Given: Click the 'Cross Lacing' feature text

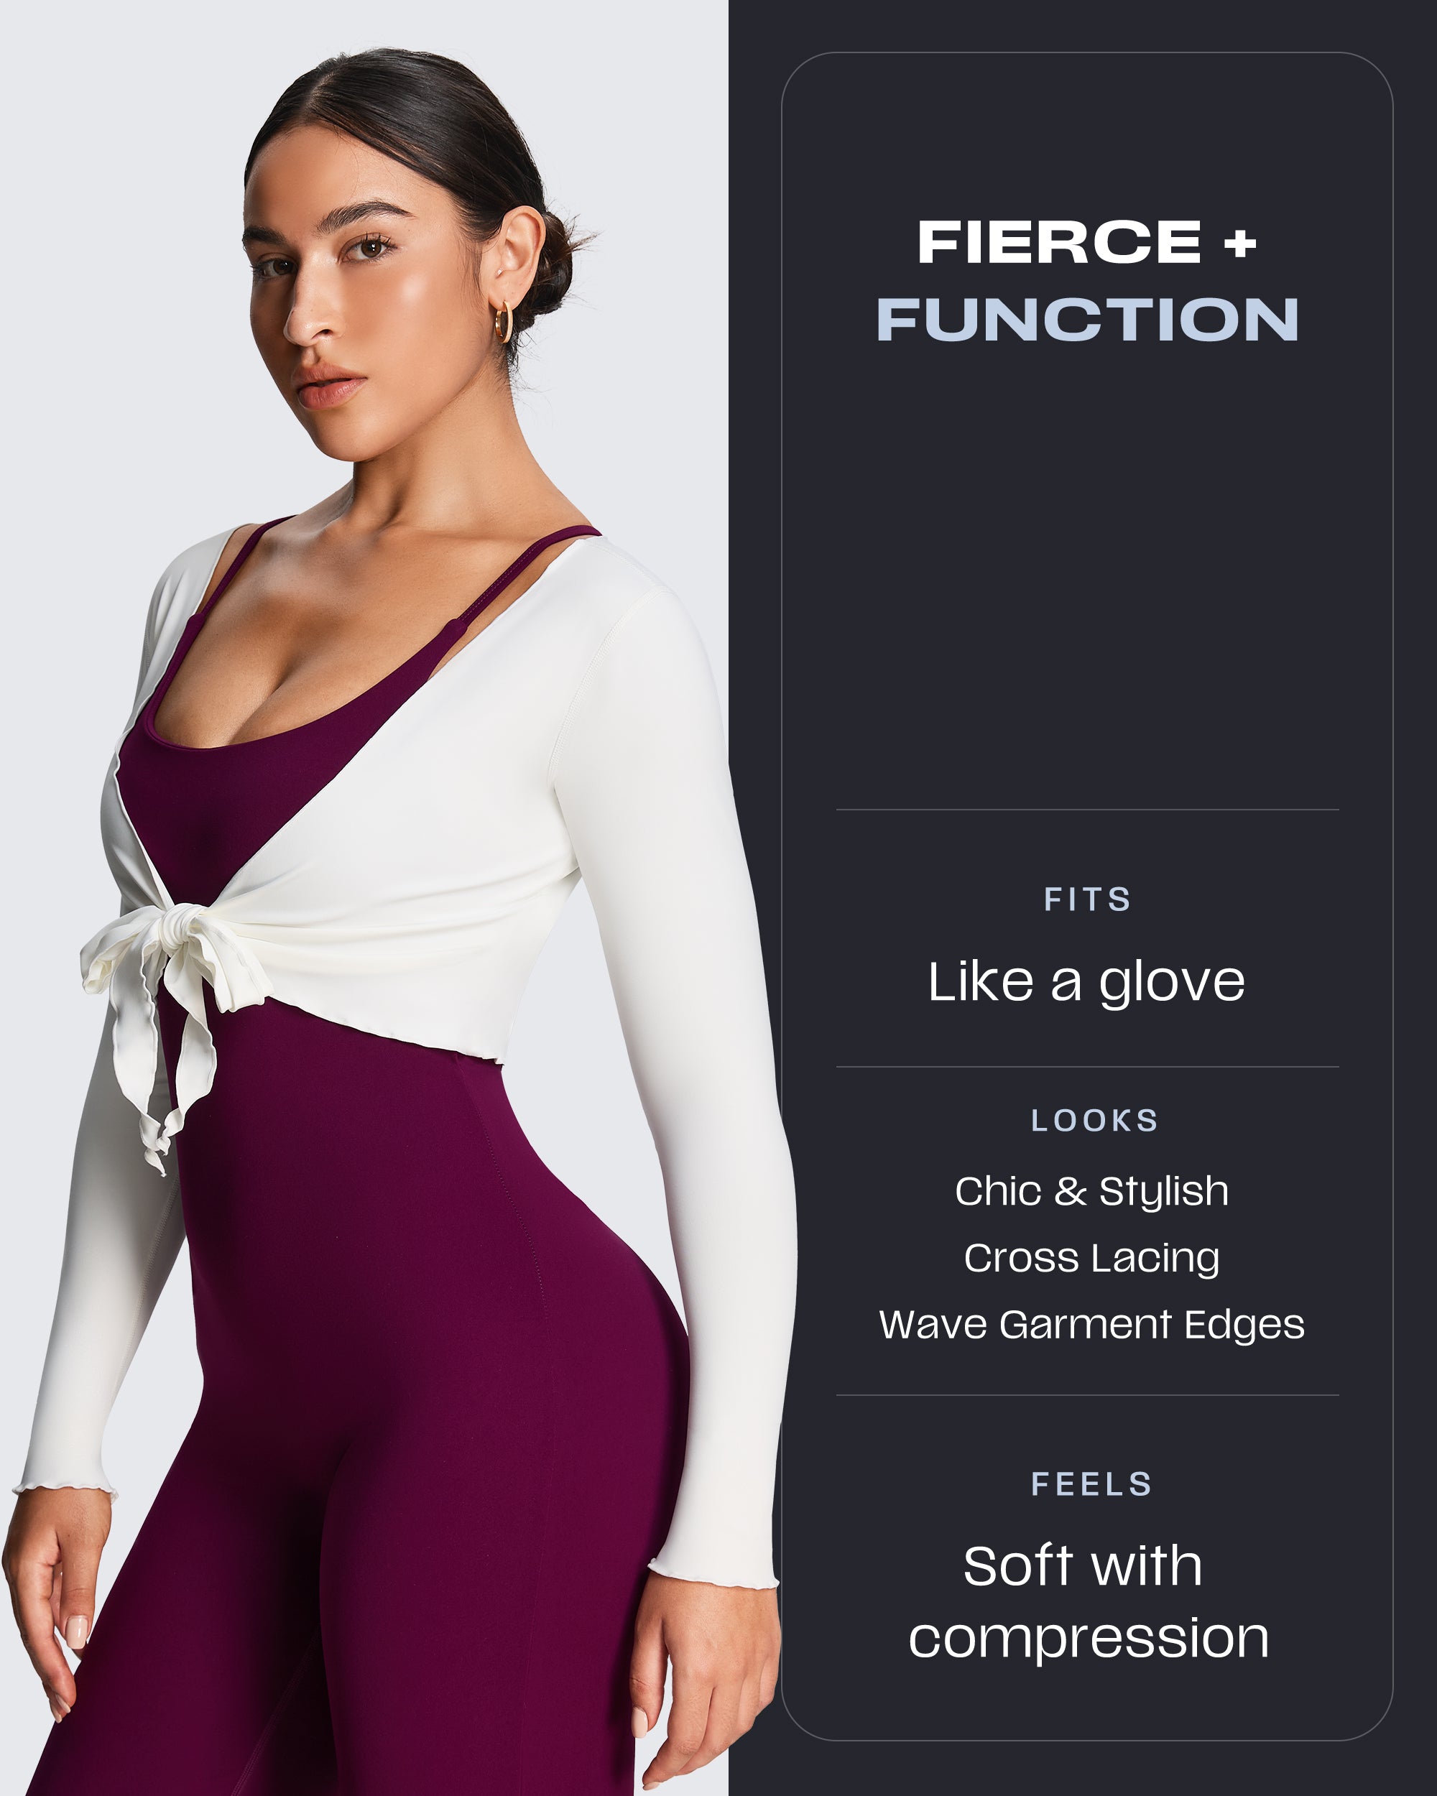Looking at the screenshot, I should point(1091,1258).
